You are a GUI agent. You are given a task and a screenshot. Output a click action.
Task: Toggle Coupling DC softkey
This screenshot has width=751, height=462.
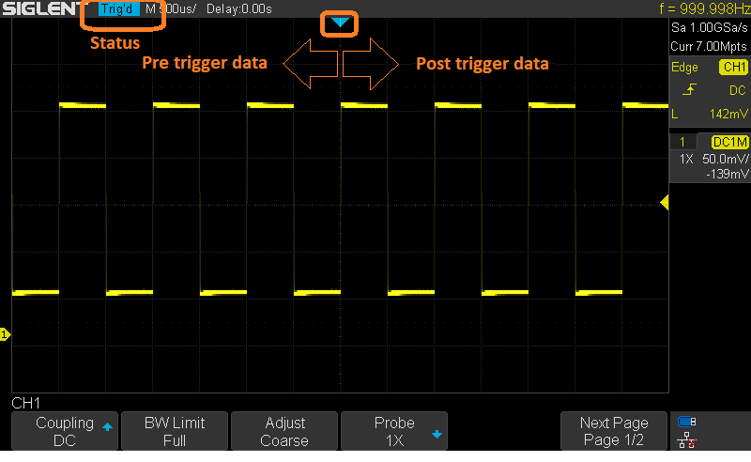pos(65,431)
